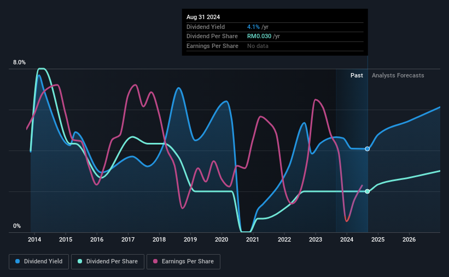
Task: Toggle the Earnings Per Share legend button
Action: [183, 262]
